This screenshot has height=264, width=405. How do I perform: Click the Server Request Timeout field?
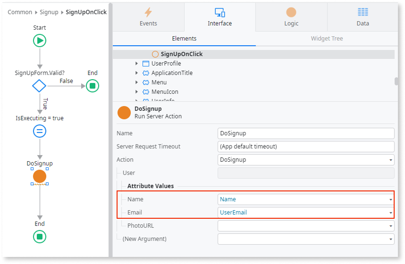pyautogui.click(x=306, y=147)
